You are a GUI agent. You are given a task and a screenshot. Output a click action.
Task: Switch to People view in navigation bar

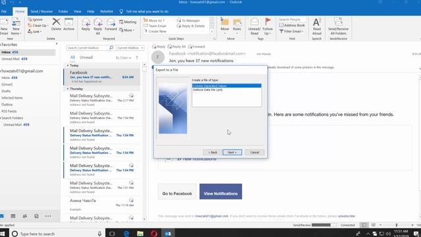25,216
